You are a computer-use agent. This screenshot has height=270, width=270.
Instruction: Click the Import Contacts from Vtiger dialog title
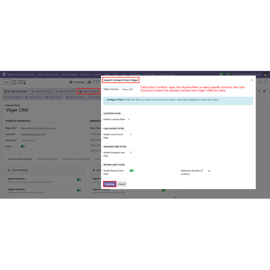pyautogui.click(x=120, y=80)
